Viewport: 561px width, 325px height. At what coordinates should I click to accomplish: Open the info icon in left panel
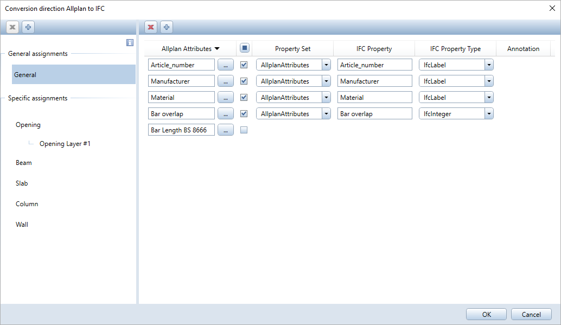pos(130,43)
